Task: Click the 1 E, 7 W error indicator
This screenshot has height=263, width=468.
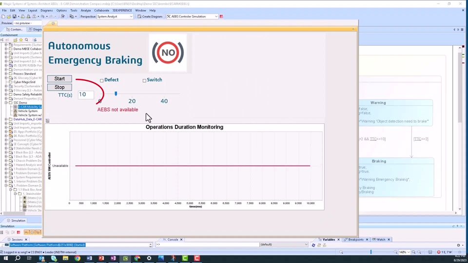Action: coord(445,252)
